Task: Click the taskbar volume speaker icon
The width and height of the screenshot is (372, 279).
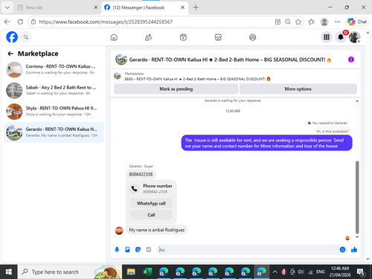Action: (x=301, y=272)
